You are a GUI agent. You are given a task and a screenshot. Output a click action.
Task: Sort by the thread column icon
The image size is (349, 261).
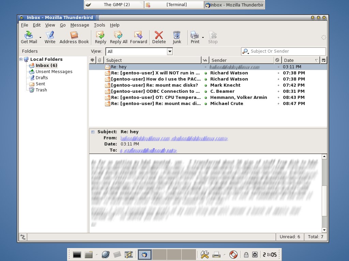(92, 60)
